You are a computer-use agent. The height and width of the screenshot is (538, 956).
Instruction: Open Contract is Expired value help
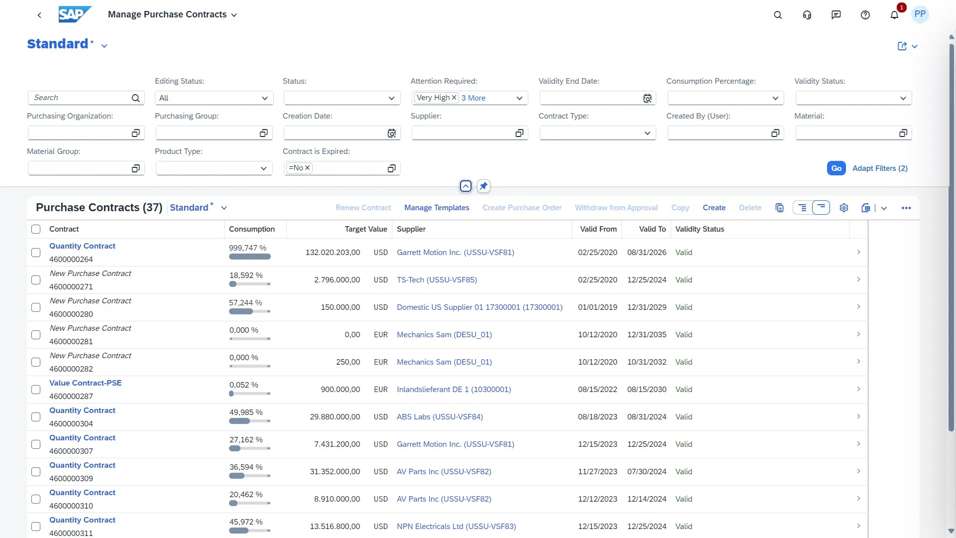(x=392, y=168)
